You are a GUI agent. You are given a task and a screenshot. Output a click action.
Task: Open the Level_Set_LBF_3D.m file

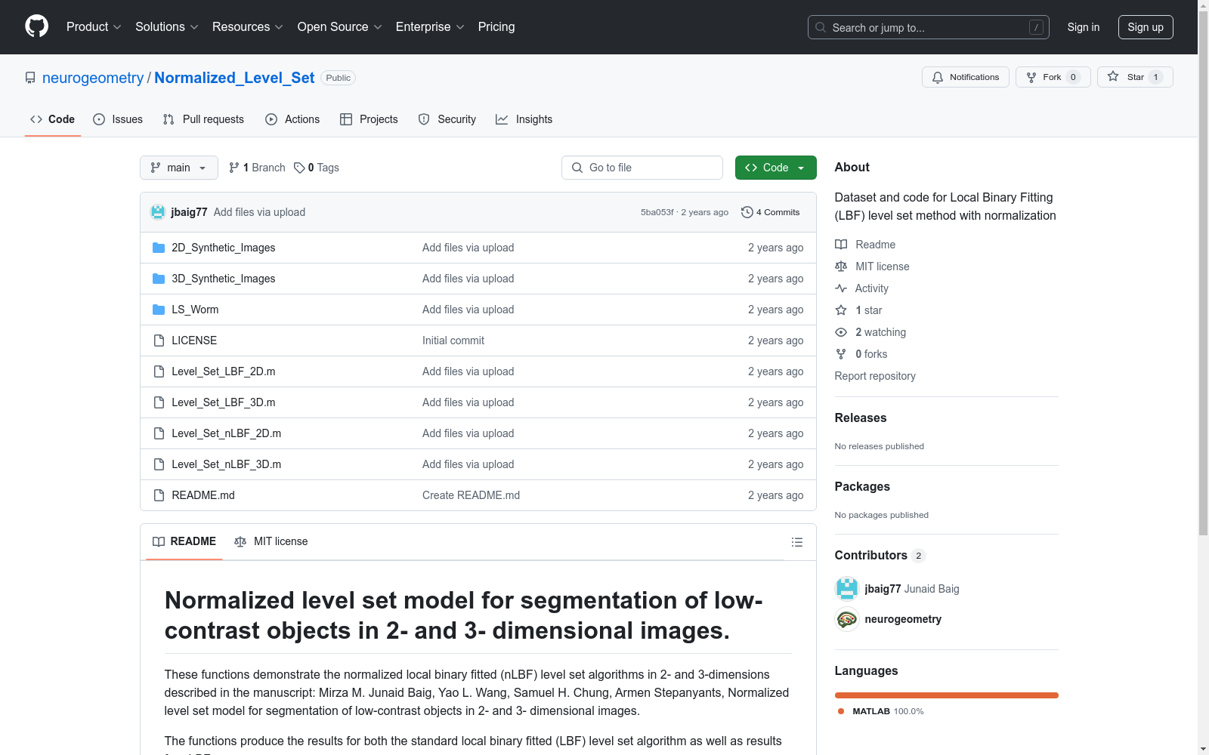point(224,402)
